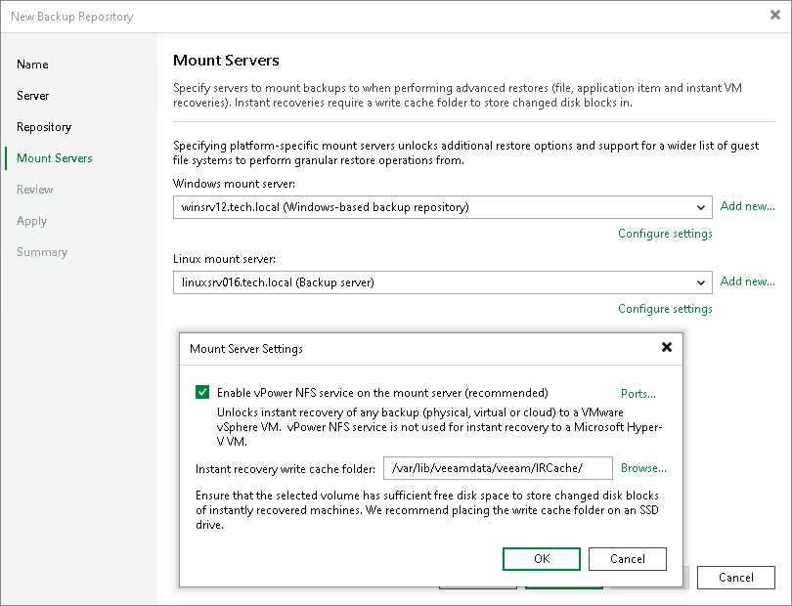
Task: Click Add new next to Windows mount server
Action: 747,206
